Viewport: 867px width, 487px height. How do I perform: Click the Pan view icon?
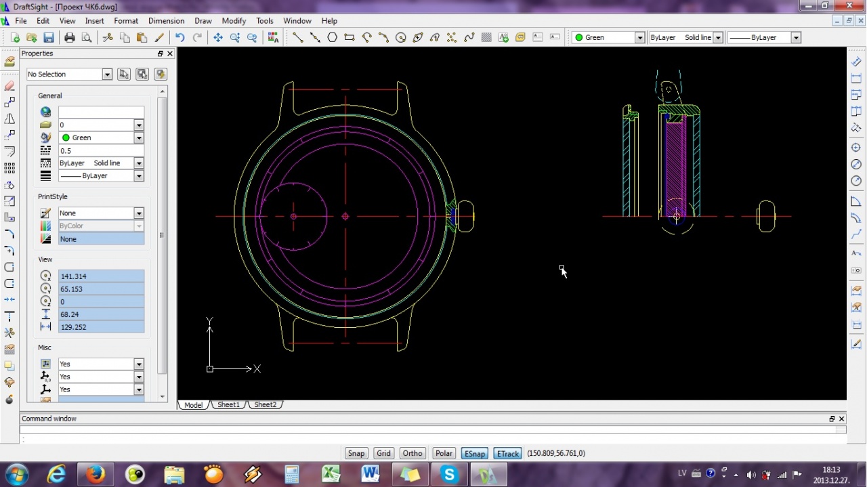click(x=218, y=38)
